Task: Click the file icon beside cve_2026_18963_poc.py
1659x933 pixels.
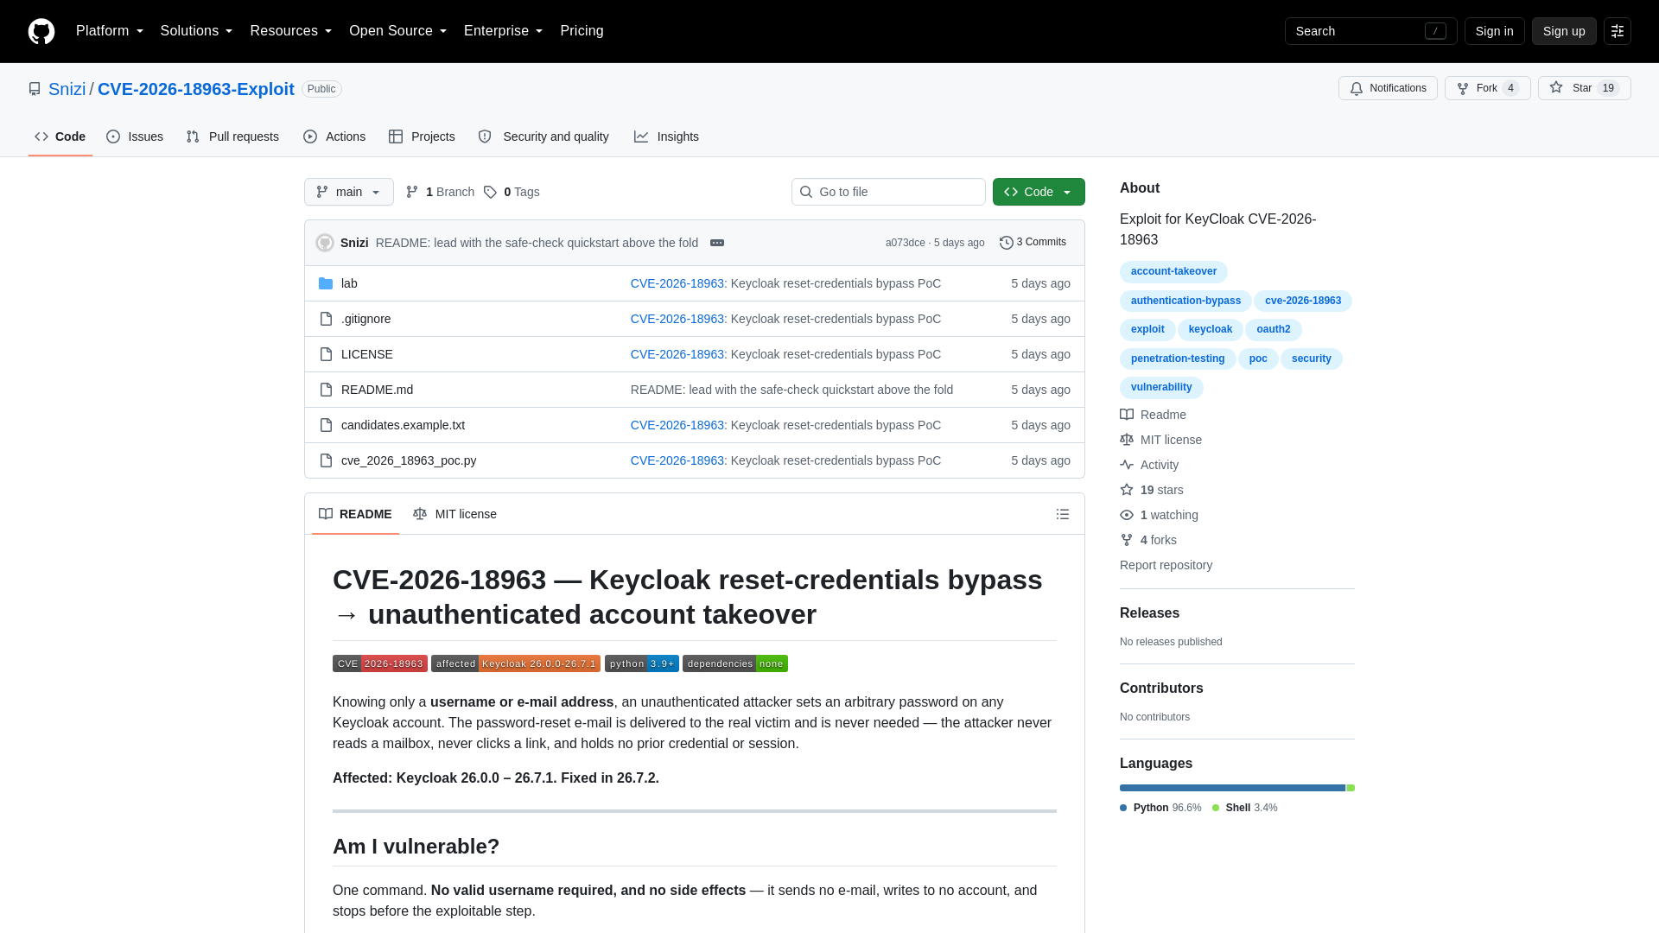Action: tap(326, 460)
